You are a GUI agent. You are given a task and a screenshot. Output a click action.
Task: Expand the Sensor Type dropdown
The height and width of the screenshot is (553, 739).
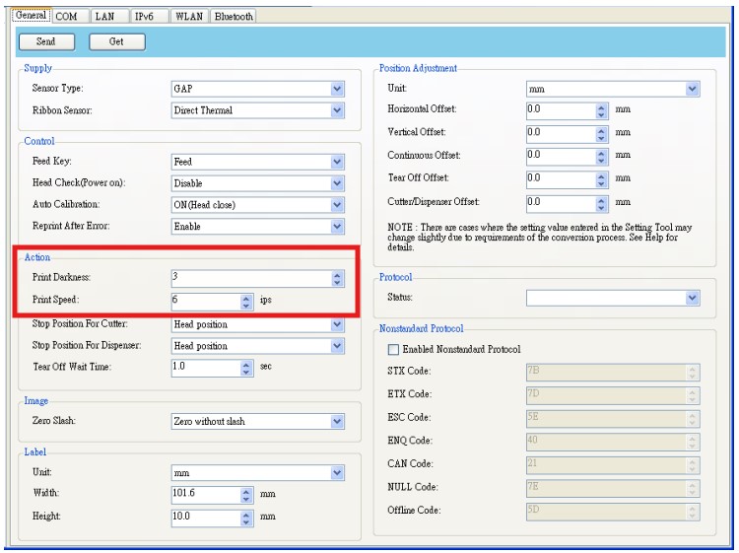click(338, 89)
